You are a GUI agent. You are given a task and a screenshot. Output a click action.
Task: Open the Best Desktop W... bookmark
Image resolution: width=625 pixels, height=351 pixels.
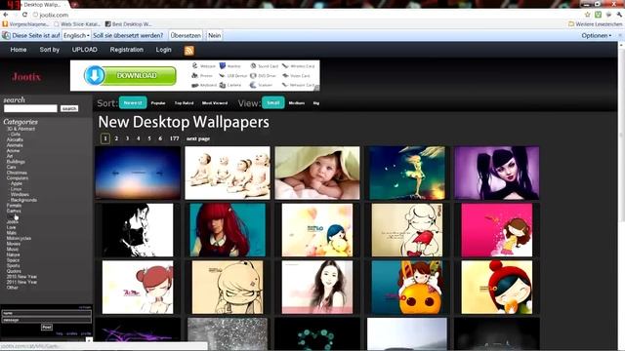(128, 24)
